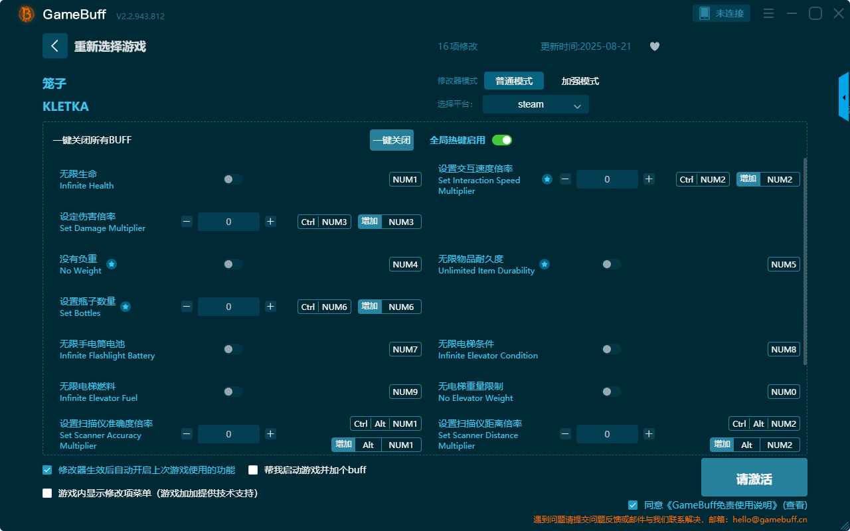Uncheck auto-enable last used functions checkbox
Screen dimensions: 850x531
[x=47, y=470]
